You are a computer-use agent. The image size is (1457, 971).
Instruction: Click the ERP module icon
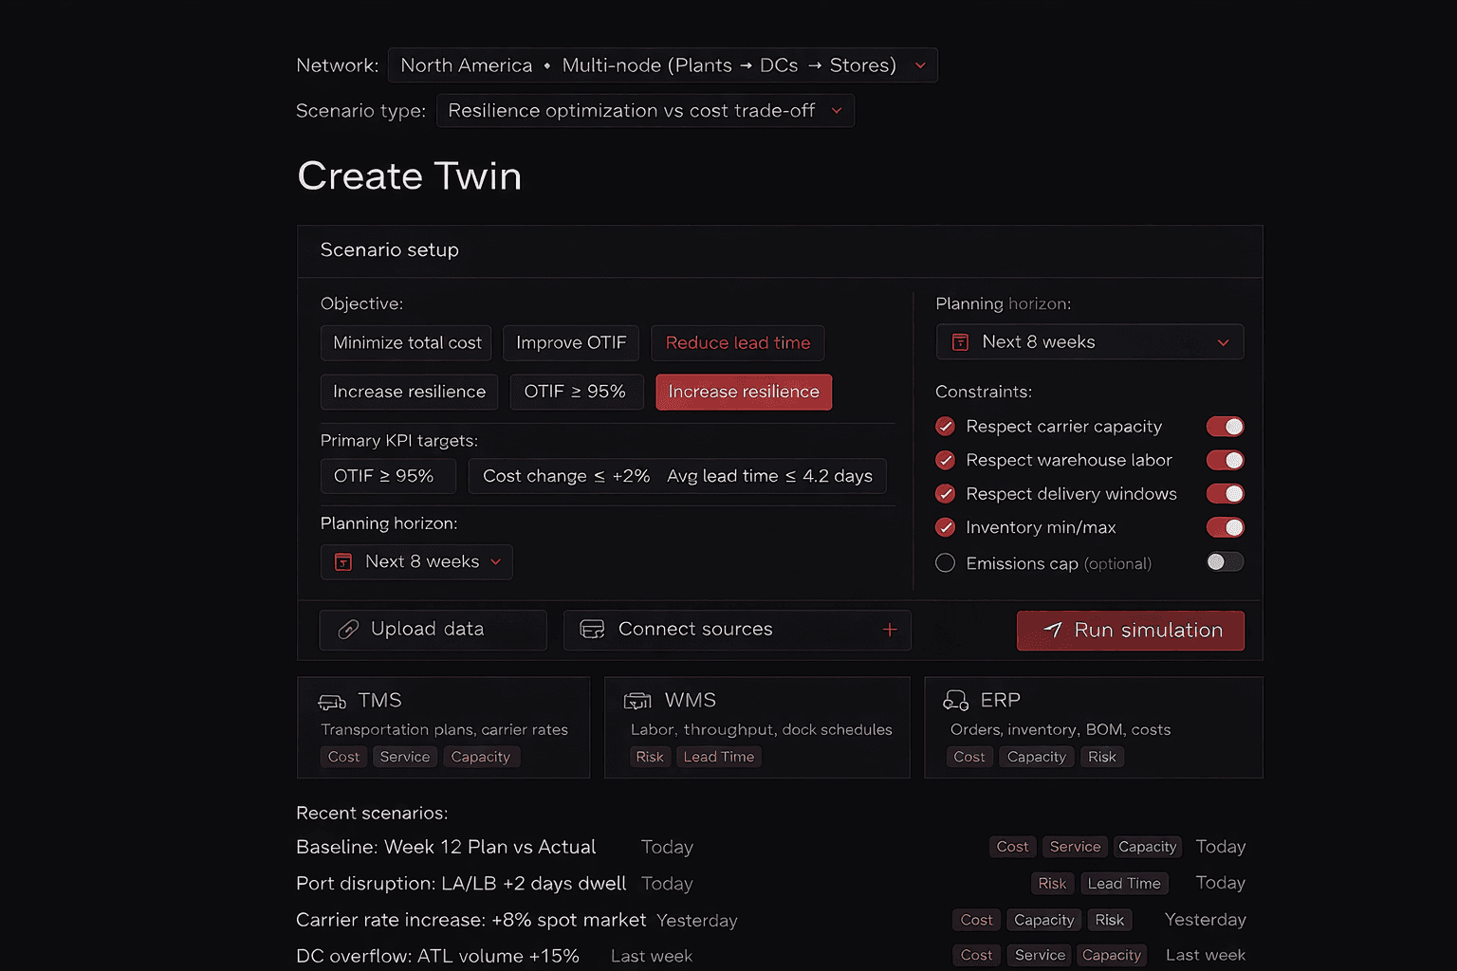956,700
